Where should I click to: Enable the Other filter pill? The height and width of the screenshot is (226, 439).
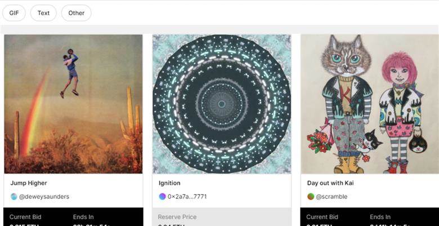[x=76, y=13]
